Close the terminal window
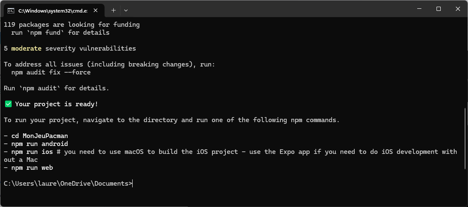 [458, 9]
